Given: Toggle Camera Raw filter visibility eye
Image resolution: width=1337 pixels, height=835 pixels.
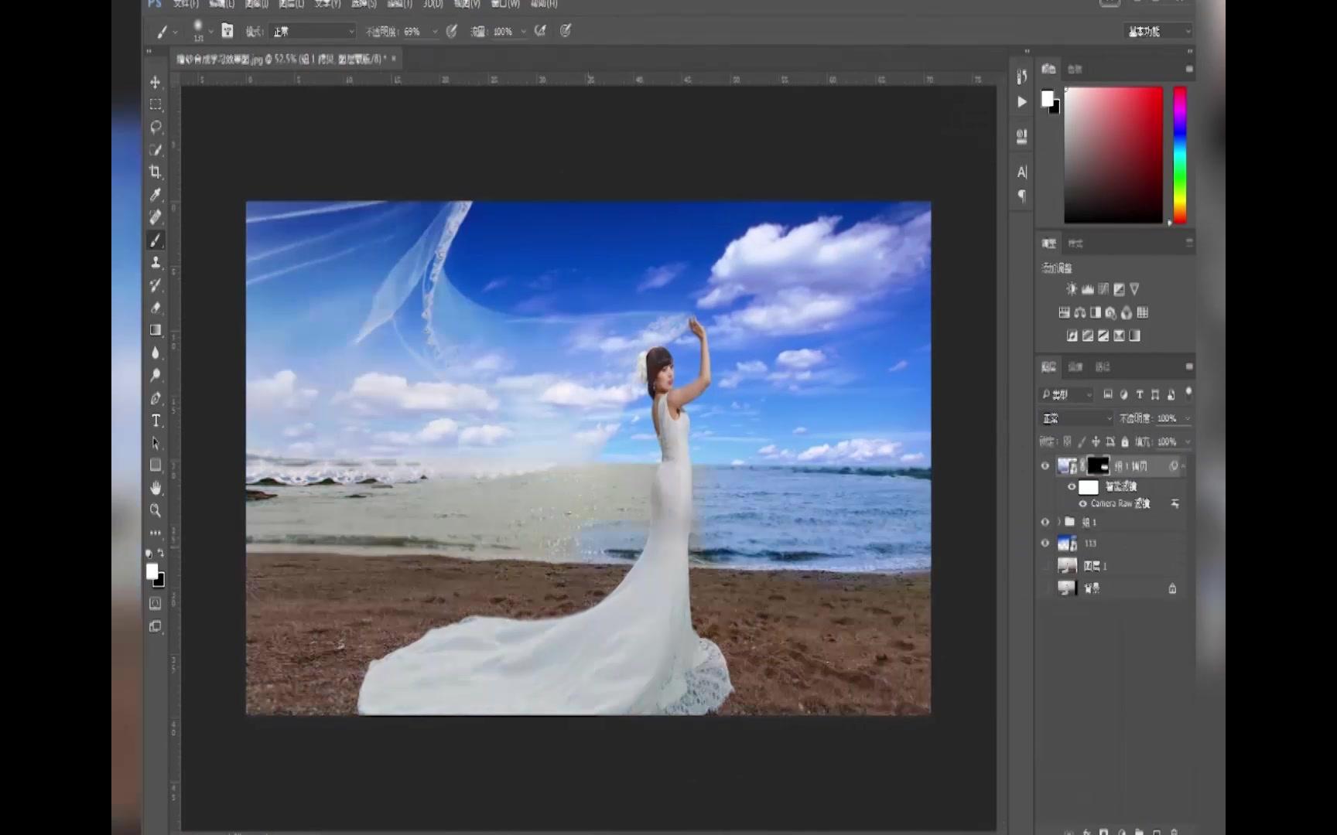Looking at the screenshot, I should pos(1082,503).
